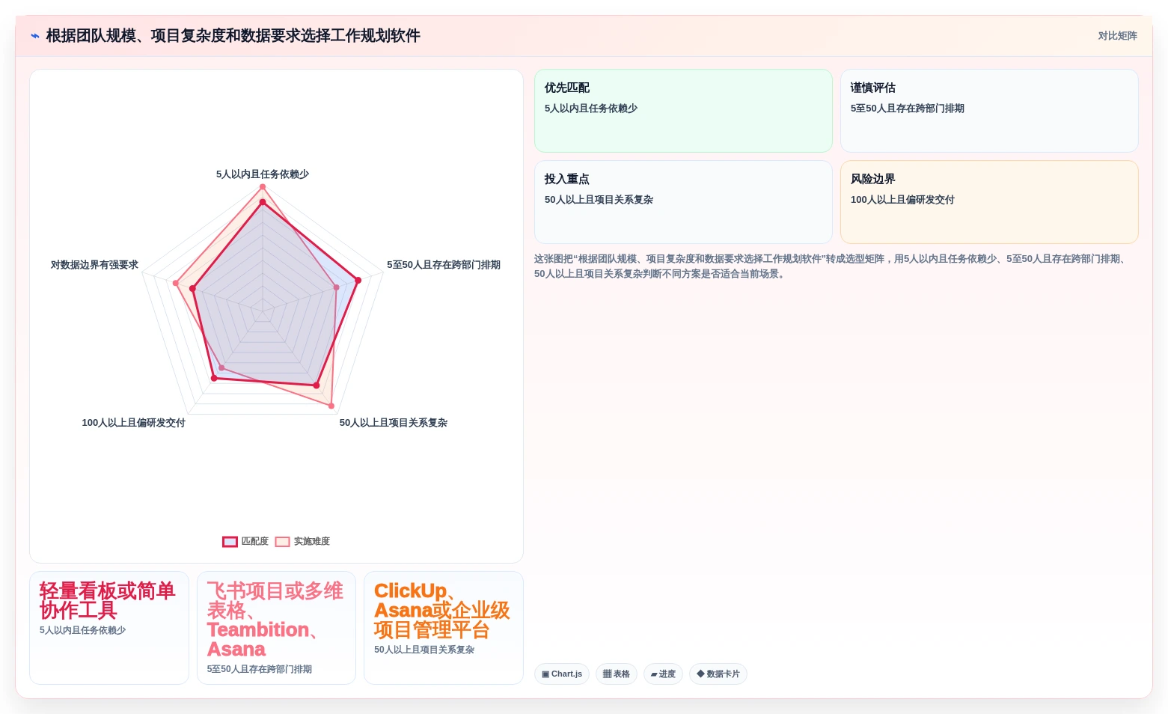Screen dimensions: 1168x714
Task: Click radar axis label 对数据边界有强要求
Action: (x=94, y=265)
